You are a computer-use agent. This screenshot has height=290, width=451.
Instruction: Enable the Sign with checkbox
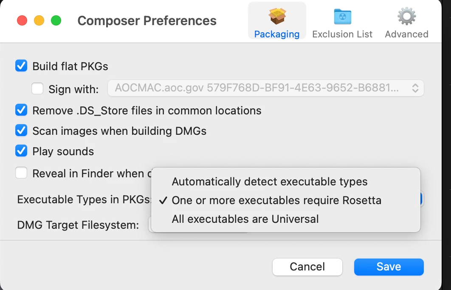[37, 88]
